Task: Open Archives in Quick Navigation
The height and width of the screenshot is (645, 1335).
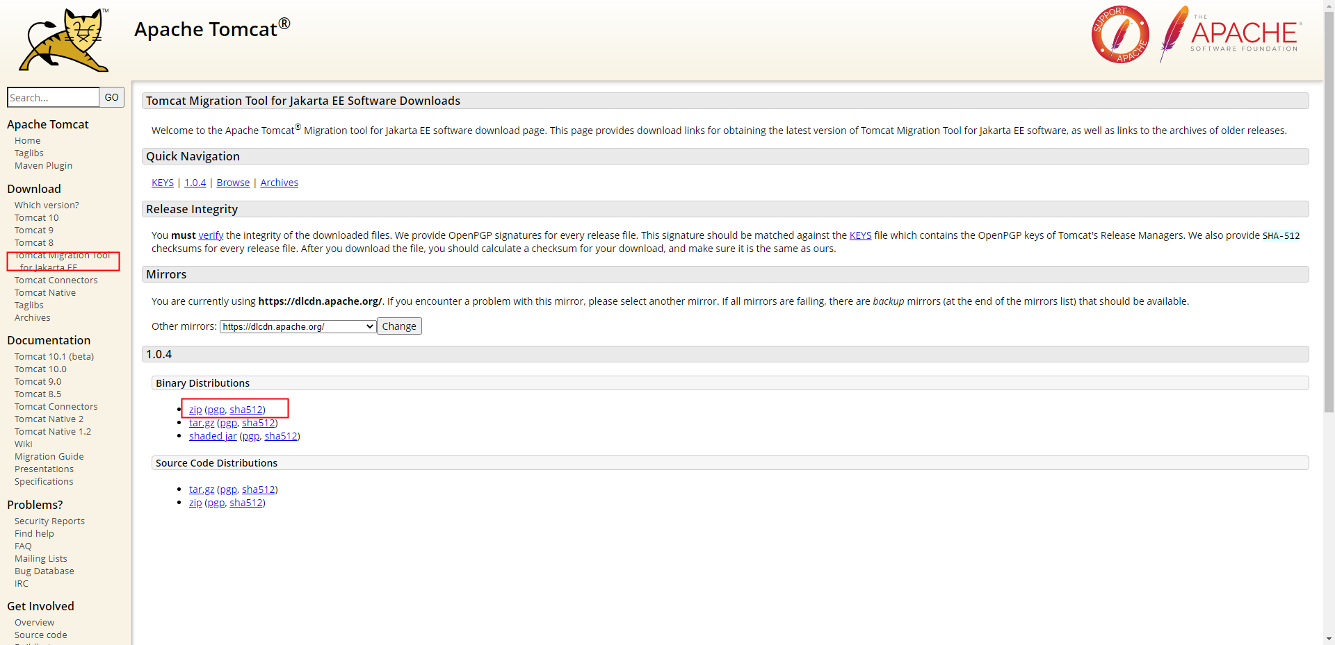Action: click(x=280, y=183)
